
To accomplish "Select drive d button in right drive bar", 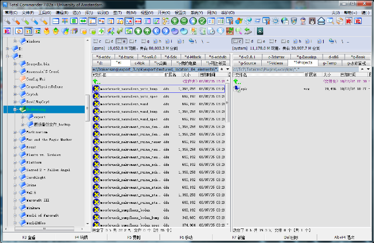I will tap(250, 41).
